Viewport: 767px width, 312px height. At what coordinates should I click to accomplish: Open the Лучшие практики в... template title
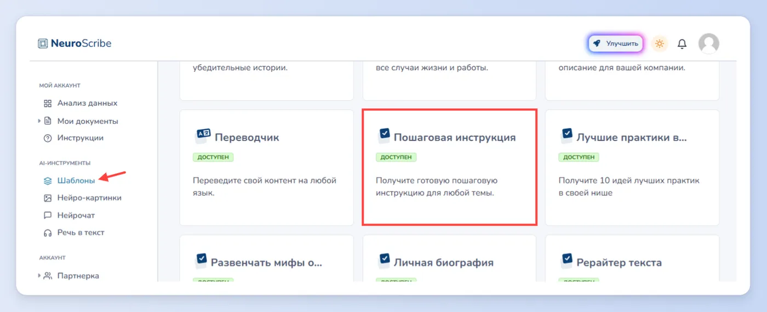click(632, 138)
